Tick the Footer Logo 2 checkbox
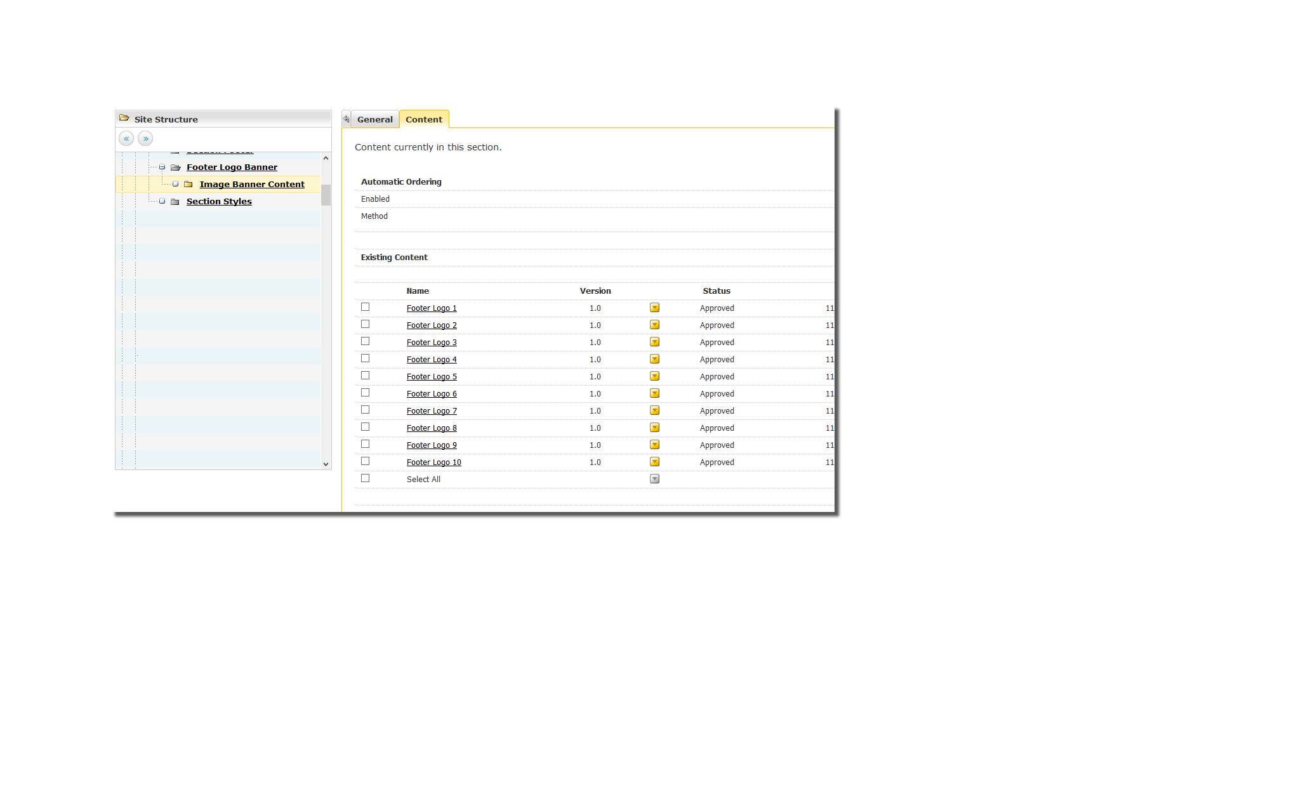Image resolution: width=1301 pixels, height=793 pixels. (x=365, y=324)
